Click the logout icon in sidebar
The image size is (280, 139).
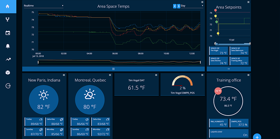click(x=8, y=86)
